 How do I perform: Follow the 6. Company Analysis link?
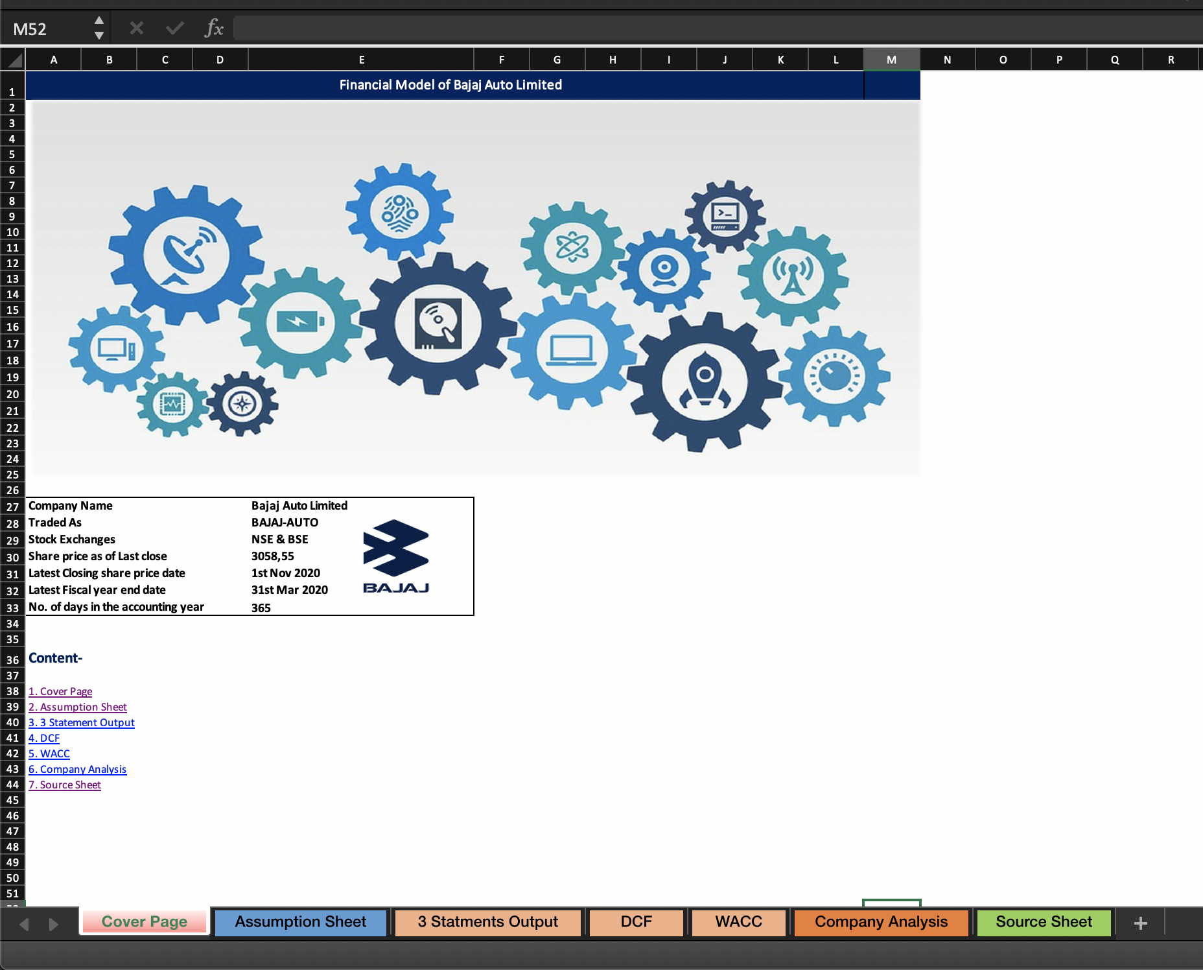[x=78, y=769]
